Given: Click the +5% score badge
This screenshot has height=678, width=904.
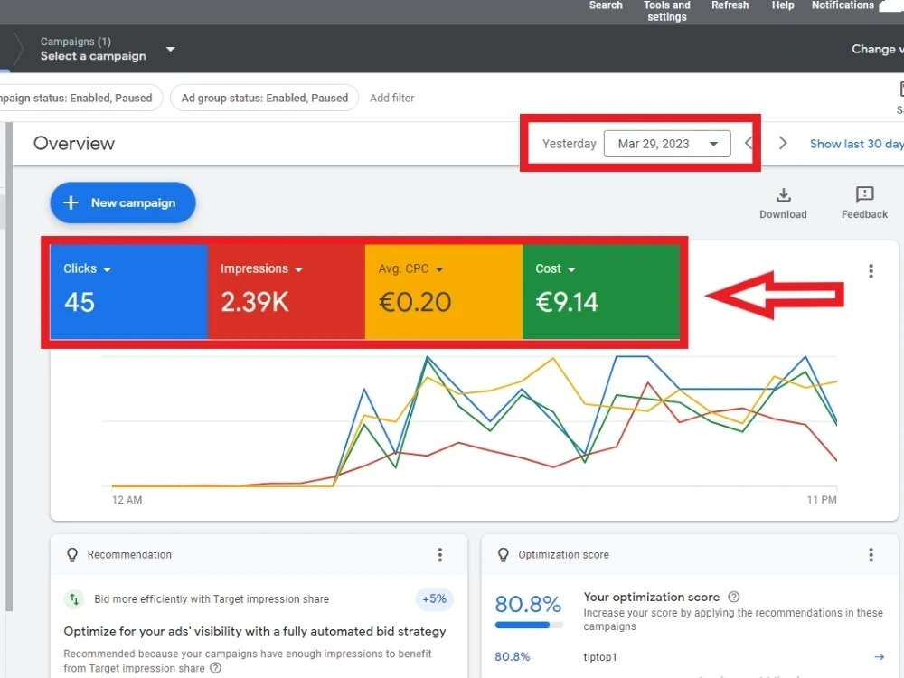Looking at the screenshot, I should point(434,599).
